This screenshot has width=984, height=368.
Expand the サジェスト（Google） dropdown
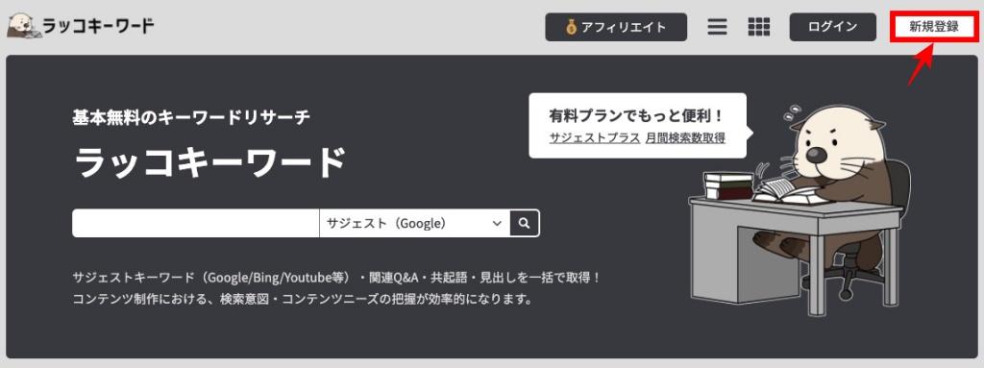click(414, 223)
